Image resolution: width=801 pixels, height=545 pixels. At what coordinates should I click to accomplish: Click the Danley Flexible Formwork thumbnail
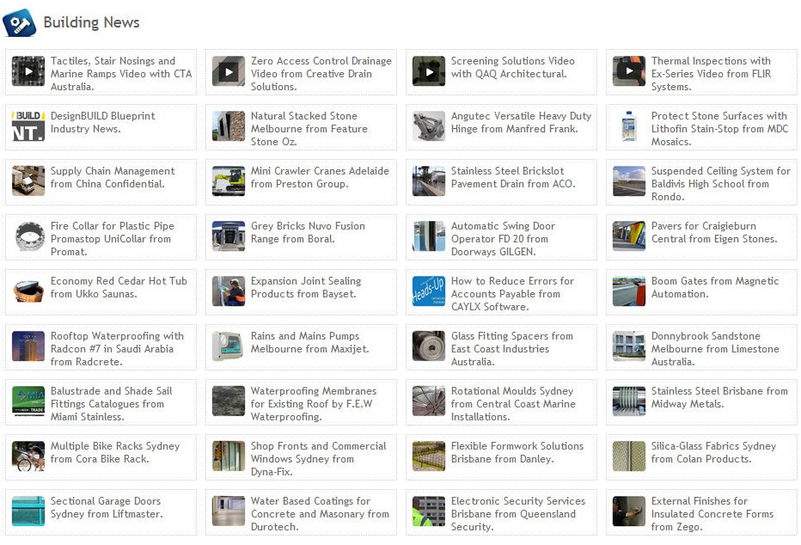(429, 456)
